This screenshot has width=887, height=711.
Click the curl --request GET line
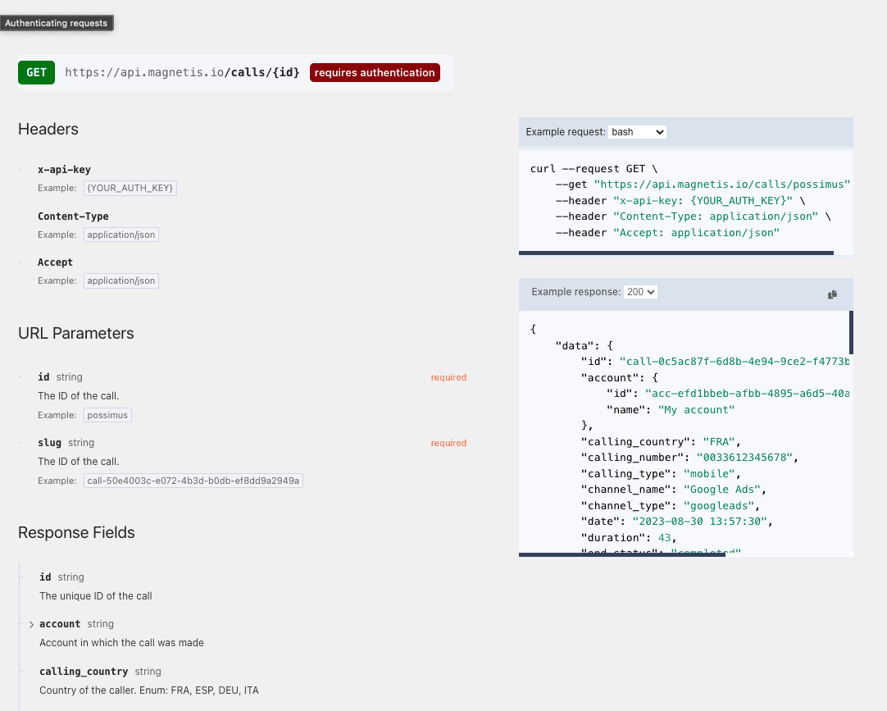pyautogui.click(x=594, y=169)
